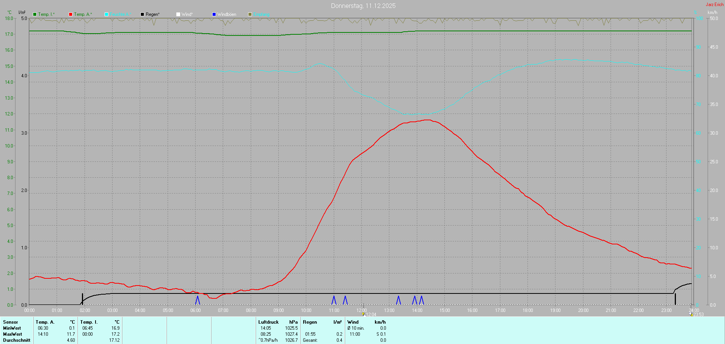Click the 'Jarz Erich' author label

pyautogui.click(x=715, y=5)
